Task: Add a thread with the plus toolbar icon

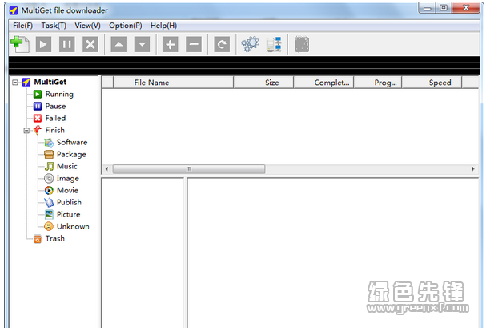Action: [171, 44]
